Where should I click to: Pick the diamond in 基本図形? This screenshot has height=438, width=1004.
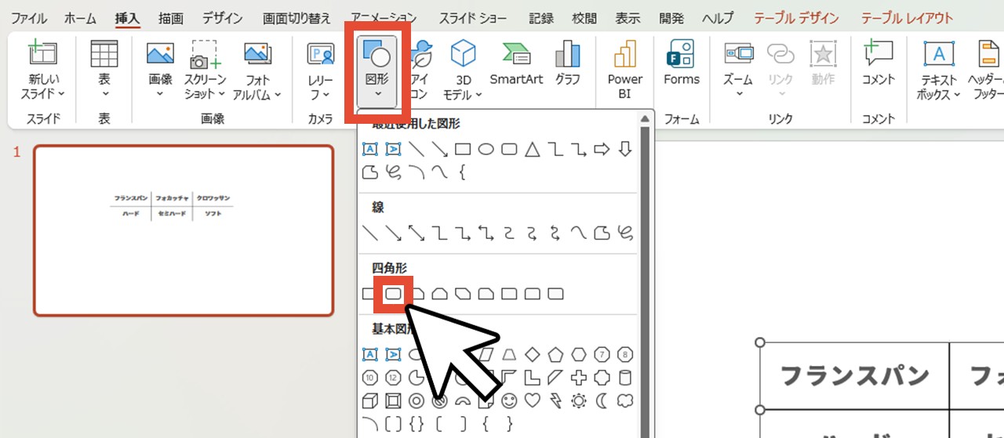click(x=532, y=354)
